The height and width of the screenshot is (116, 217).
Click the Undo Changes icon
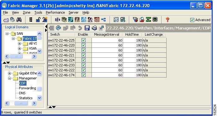[x=80, y=28]
